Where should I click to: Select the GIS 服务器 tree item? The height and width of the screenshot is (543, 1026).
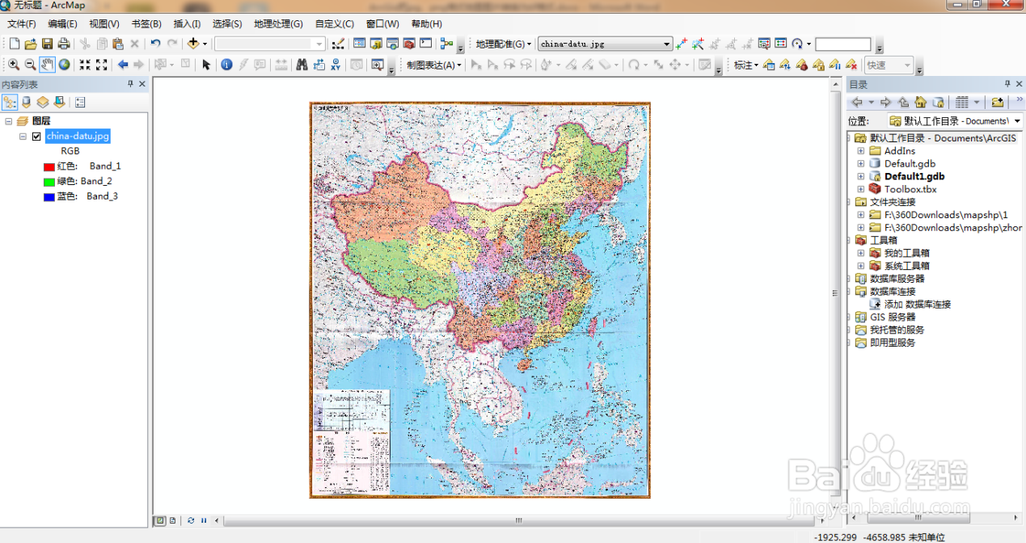[893, 318]
